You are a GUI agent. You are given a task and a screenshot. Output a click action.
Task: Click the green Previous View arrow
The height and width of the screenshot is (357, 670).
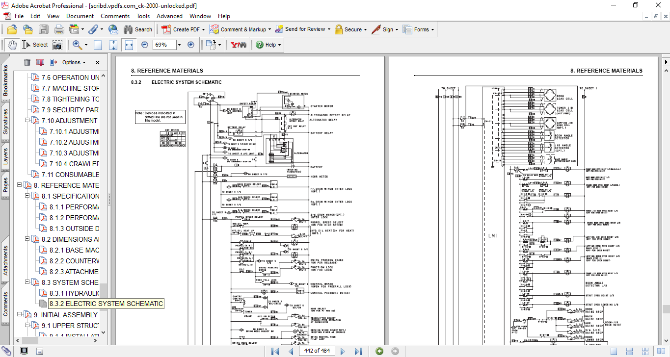[379, 351]
